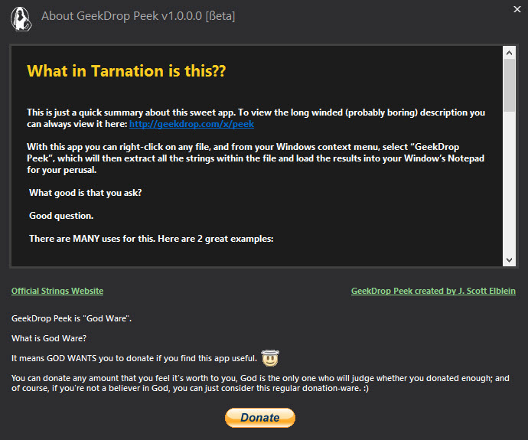Viewport: 528px width, 440px height.
Task: Click the 'Good question.' text line
Action: point(61,216)
